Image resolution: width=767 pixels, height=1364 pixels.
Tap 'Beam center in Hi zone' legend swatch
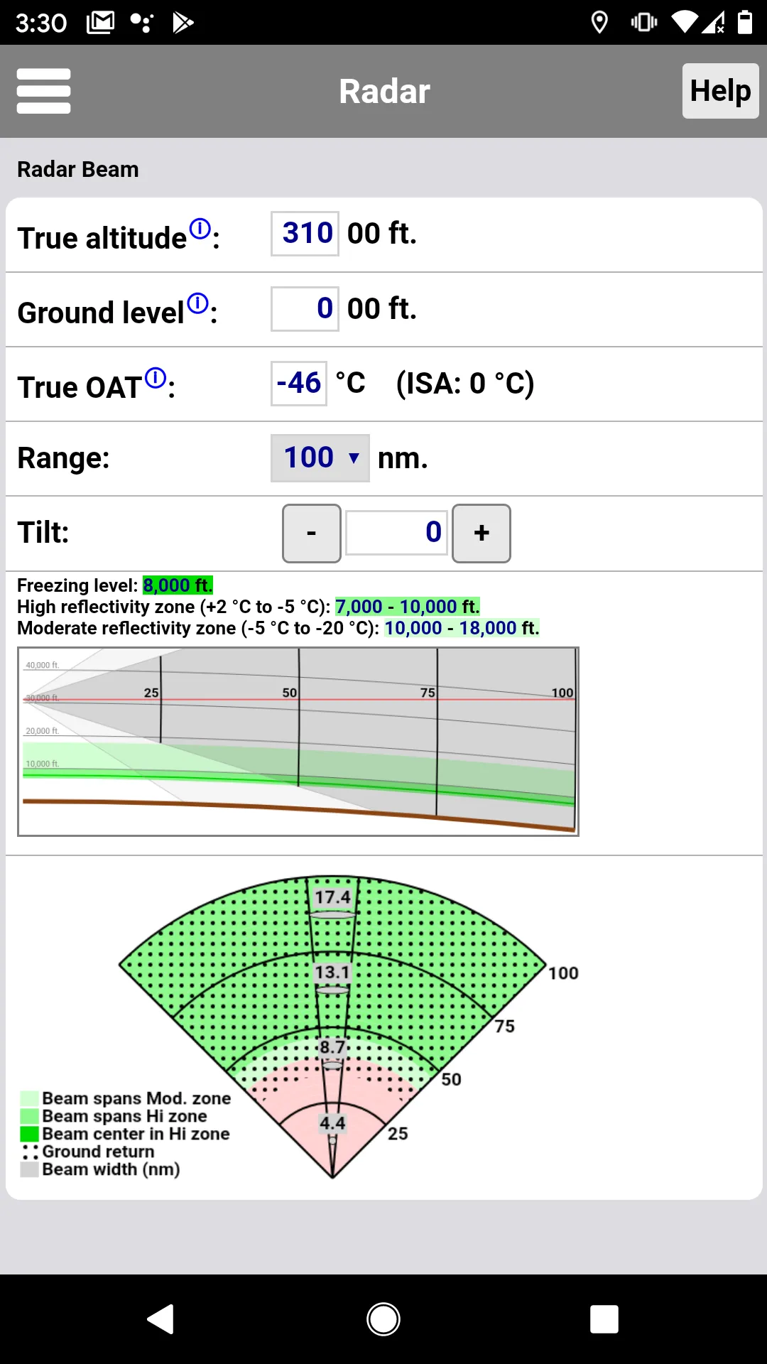pos(29,1135)
